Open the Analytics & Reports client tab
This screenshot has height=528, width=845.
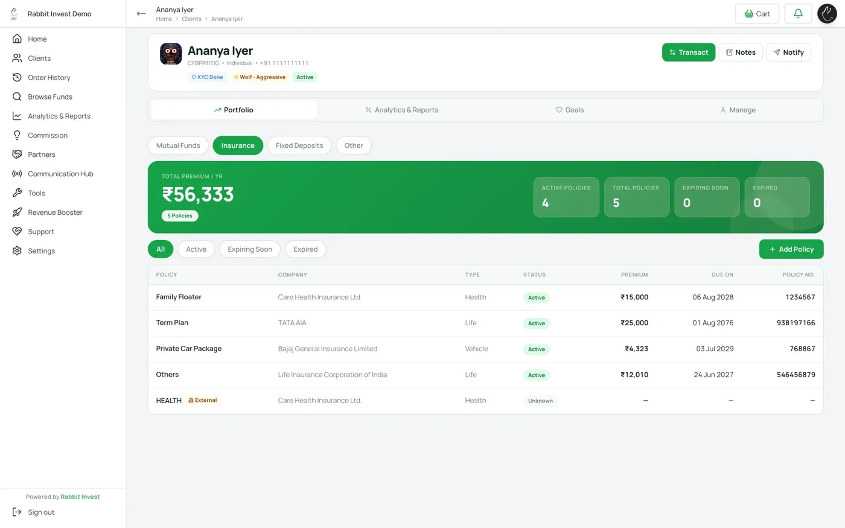[x=401, y=110]
